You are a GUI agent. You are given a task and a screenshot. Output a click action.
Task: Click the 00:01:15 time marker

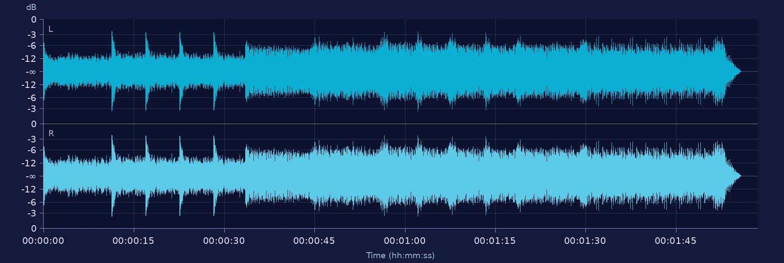pyautogui.click(x=495, y=241)
